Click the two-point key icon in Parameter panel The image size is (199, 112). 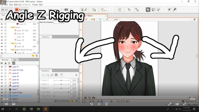pos(43,75)
